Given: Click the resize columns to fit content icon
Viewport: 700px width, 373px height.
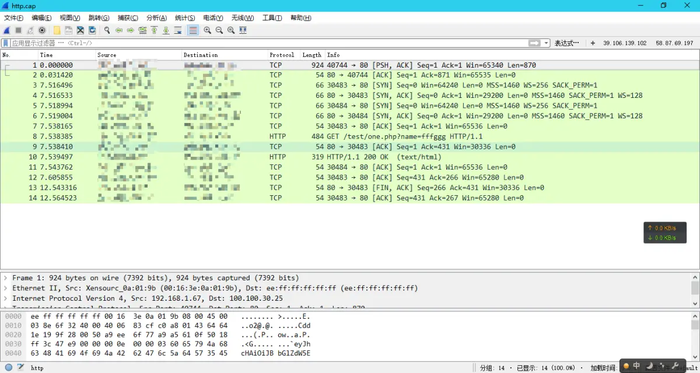Looking at the screenshot, I should (x=243, y=30).
